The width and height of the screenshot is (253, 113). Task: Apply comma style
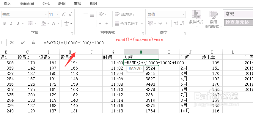[167, 24]
